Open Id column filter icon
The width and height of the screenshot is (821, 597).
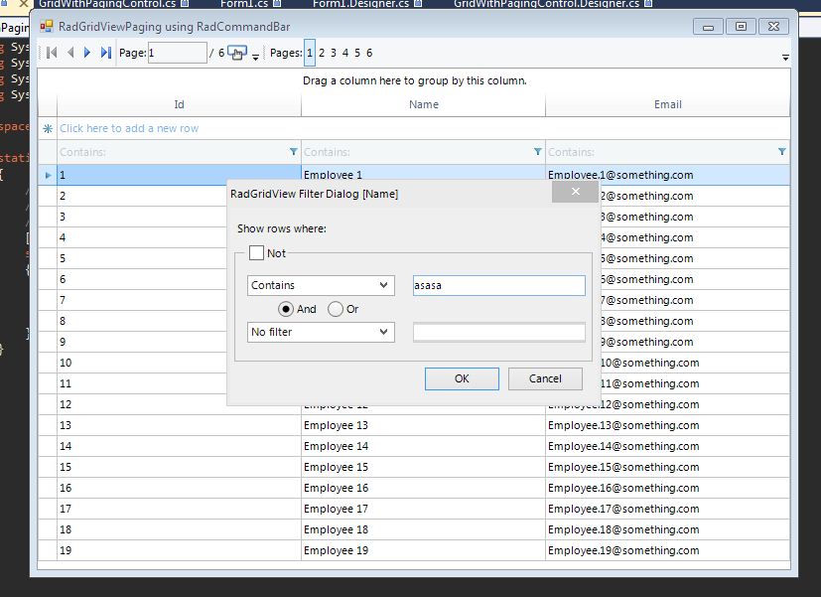[293, 151]
